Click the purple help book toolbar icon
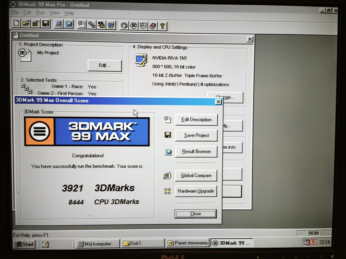The image size is (346, 259). coord(153,26)
